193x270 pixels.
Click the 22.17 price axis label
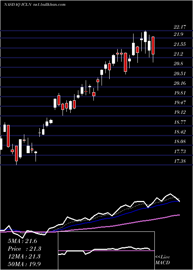pos(180,27)
